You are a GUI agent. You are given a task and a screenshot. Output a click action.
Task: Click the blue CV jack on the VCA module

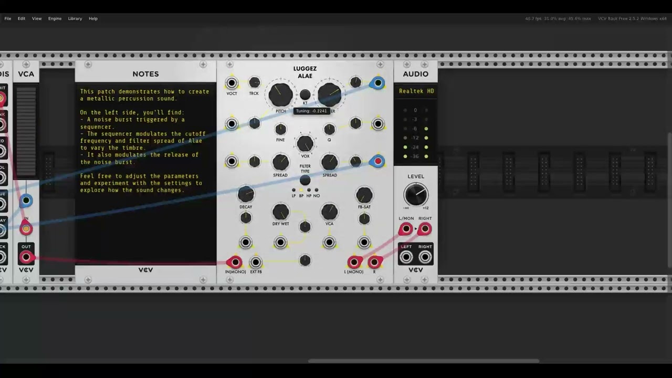(26, 201)
